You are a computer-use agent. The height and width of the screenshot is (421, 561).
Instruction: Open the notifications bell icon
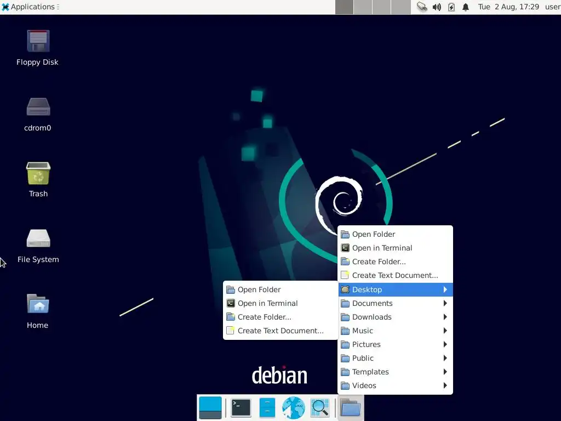pyautogui.click(x=466, y=7)
